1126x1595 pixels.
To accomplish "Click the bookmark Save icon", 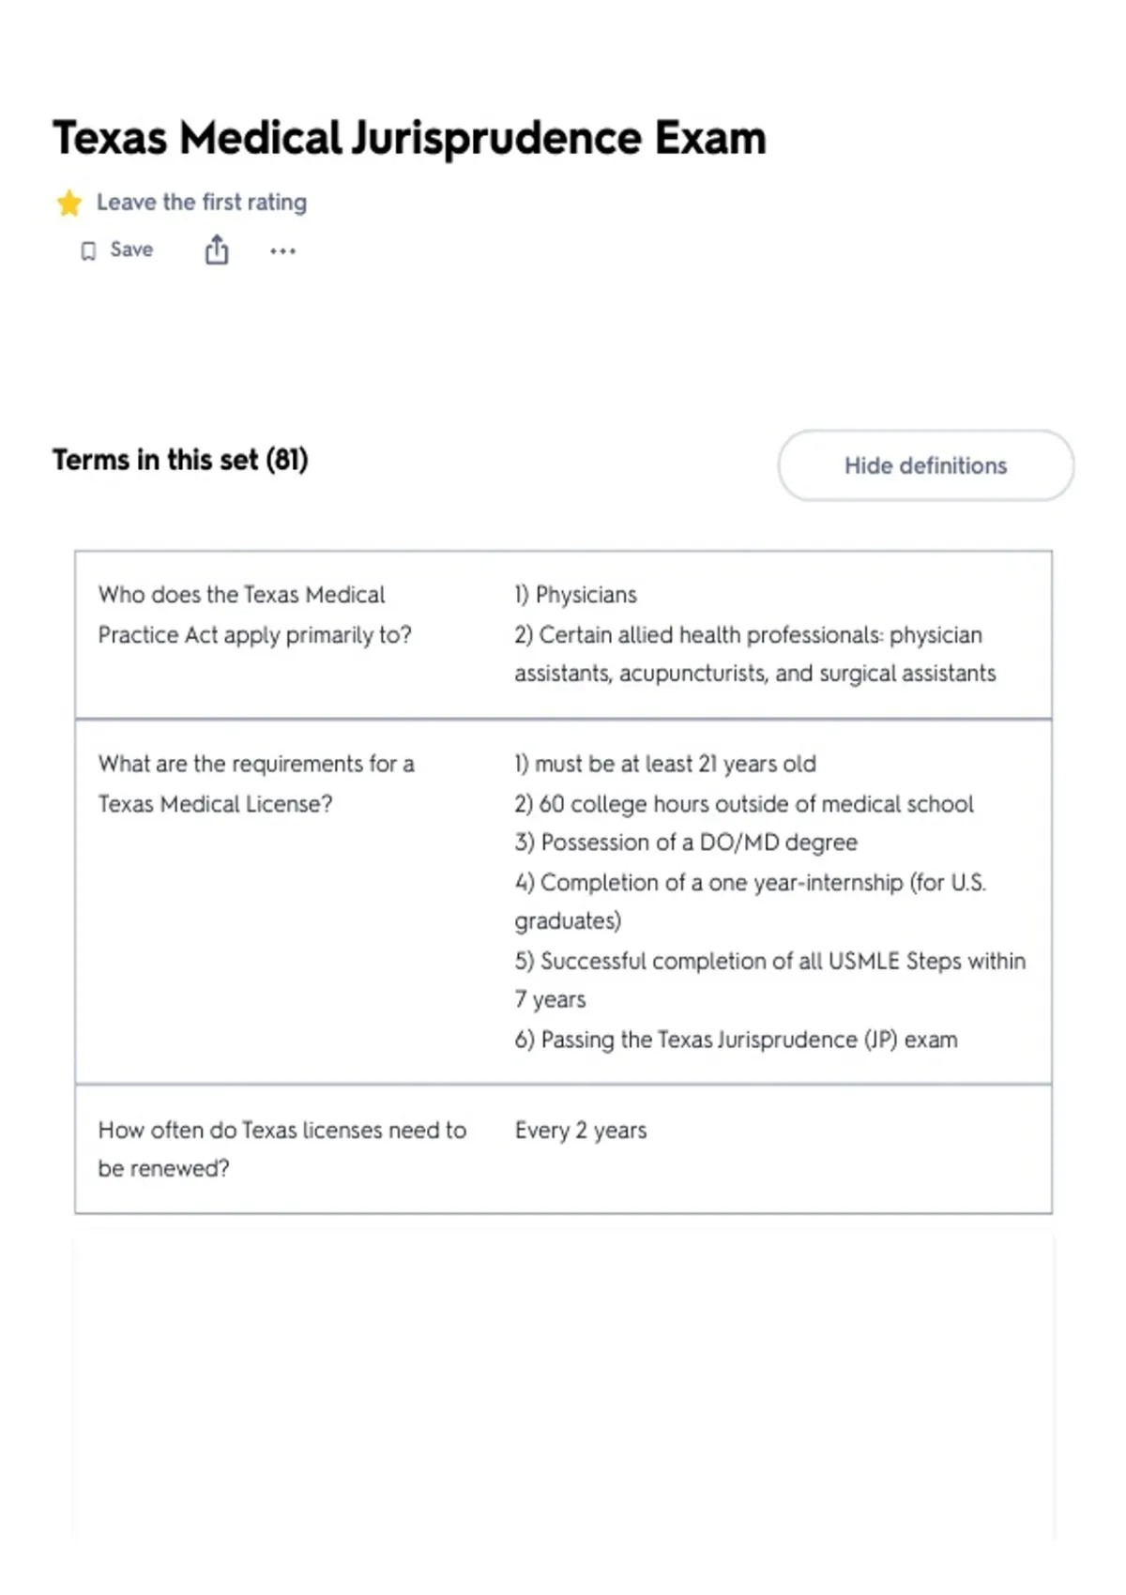I will (88, 251).
